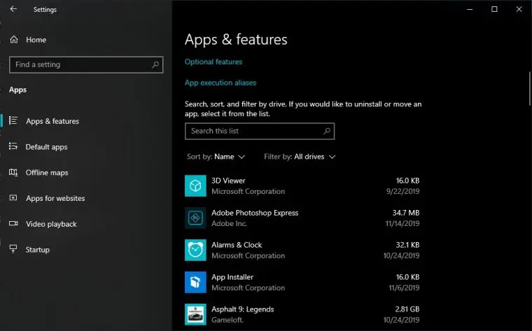Click the Alarms & Clock icon
This screenshot has height=331, width=532.
click(x=195, y=251)
